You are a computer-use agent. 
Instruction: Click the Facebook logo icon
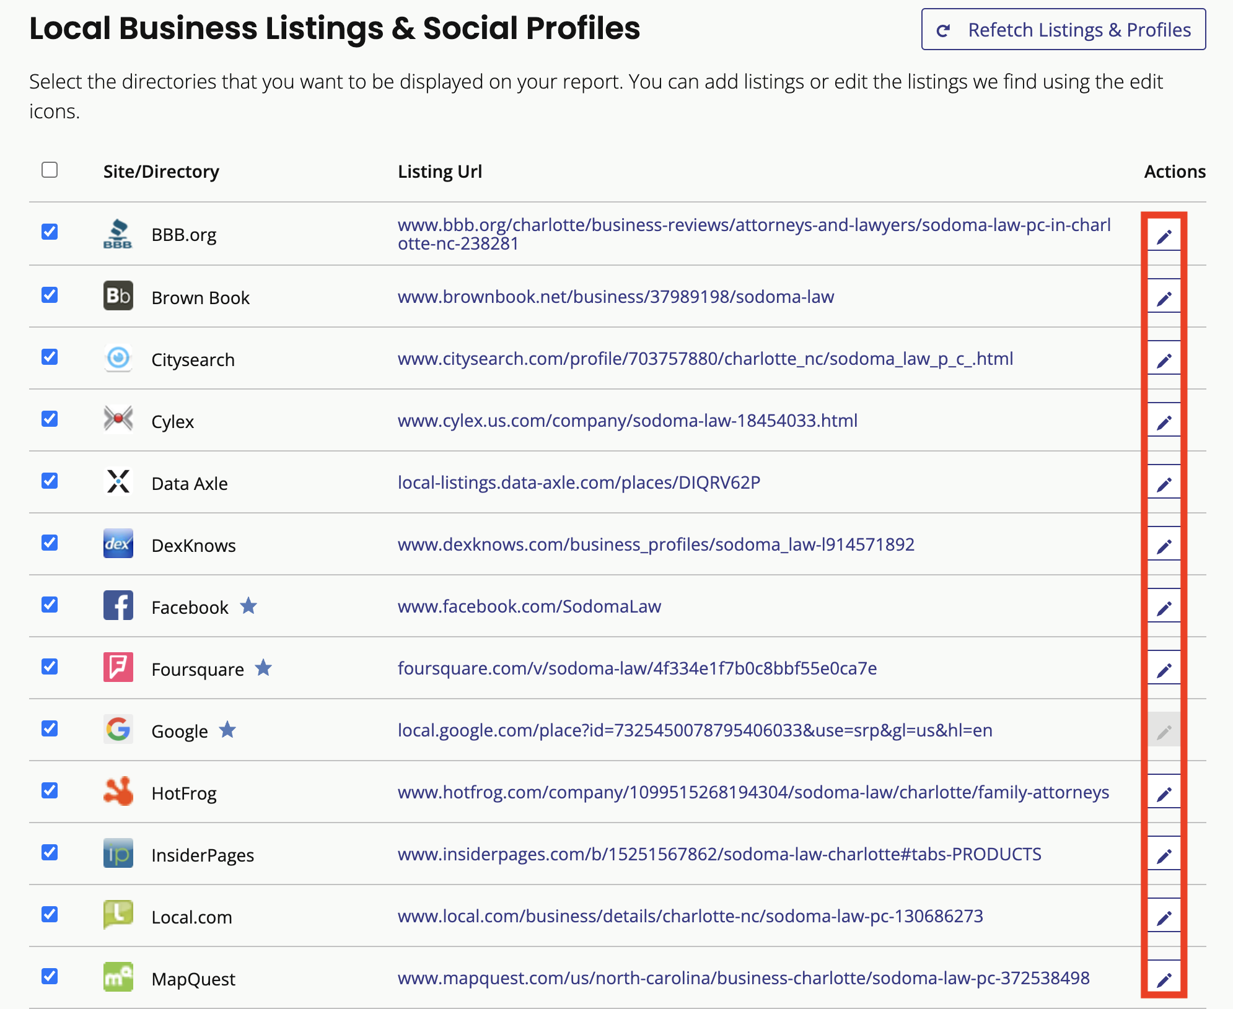click(118, 606)
